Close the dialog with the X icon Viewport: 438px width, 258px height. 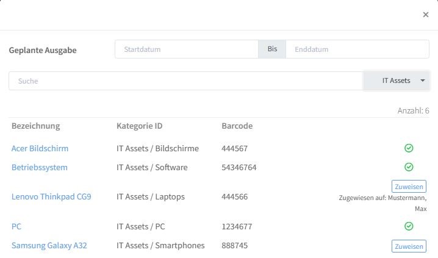tap(425, 15)
